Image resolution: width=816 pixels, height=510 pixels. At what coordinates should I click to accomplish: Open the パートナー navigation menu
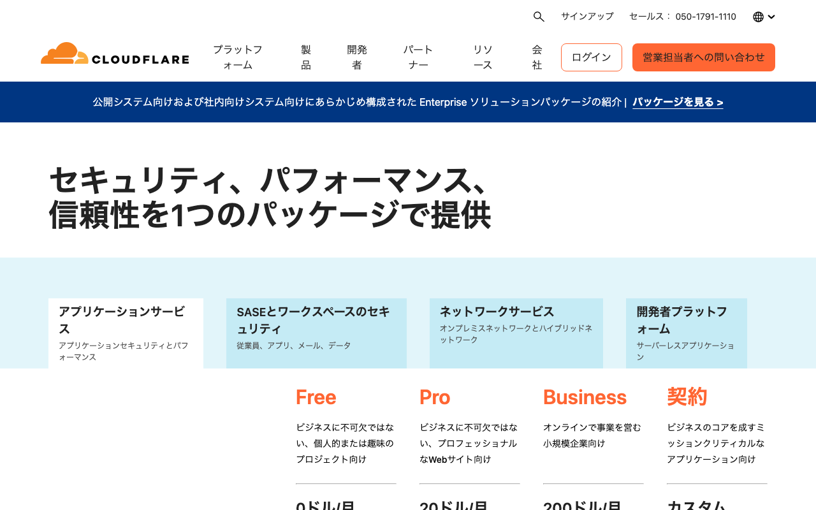pos(418,57)
